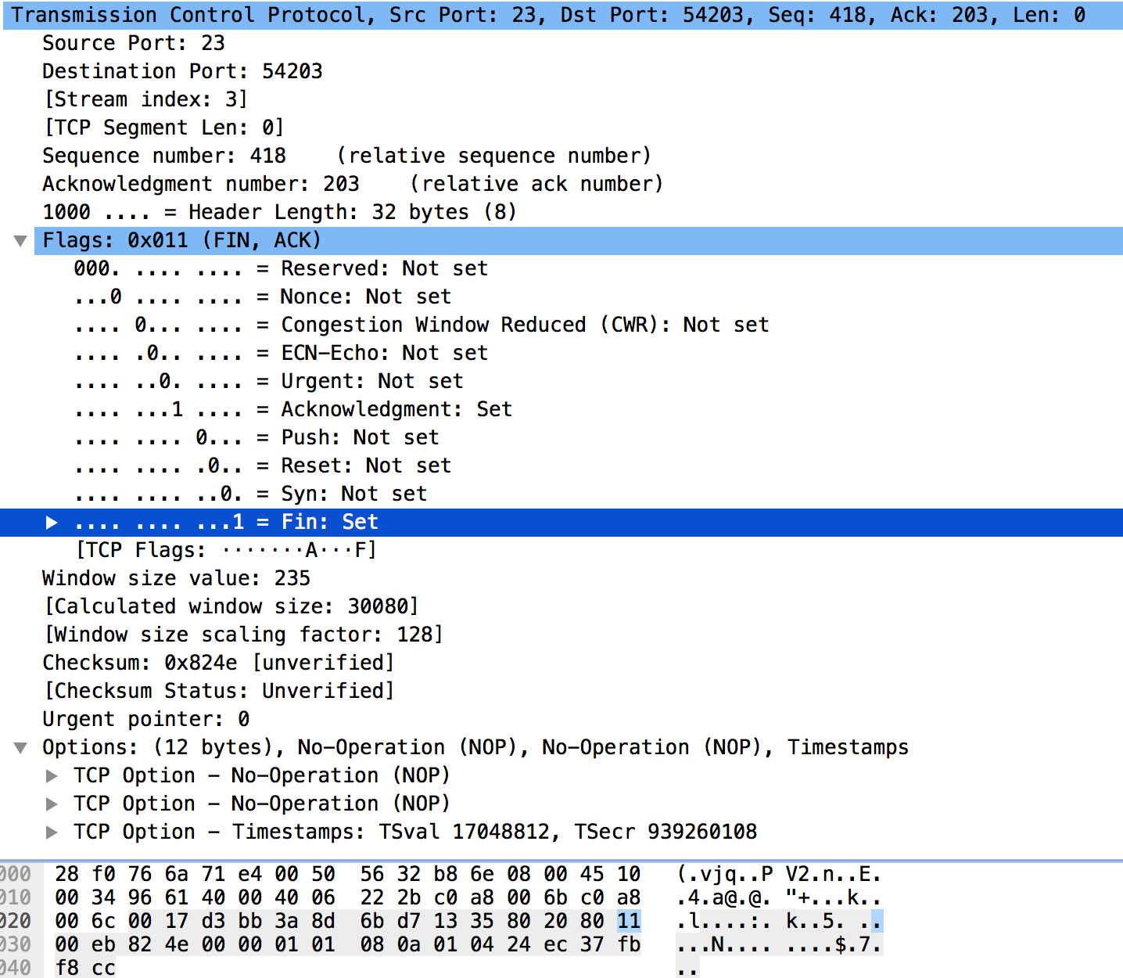The width and height of the screenshot is (1123, 978).
Task: Select [Calculated window size: 30080] row
Action: click(x=231, y=606)
